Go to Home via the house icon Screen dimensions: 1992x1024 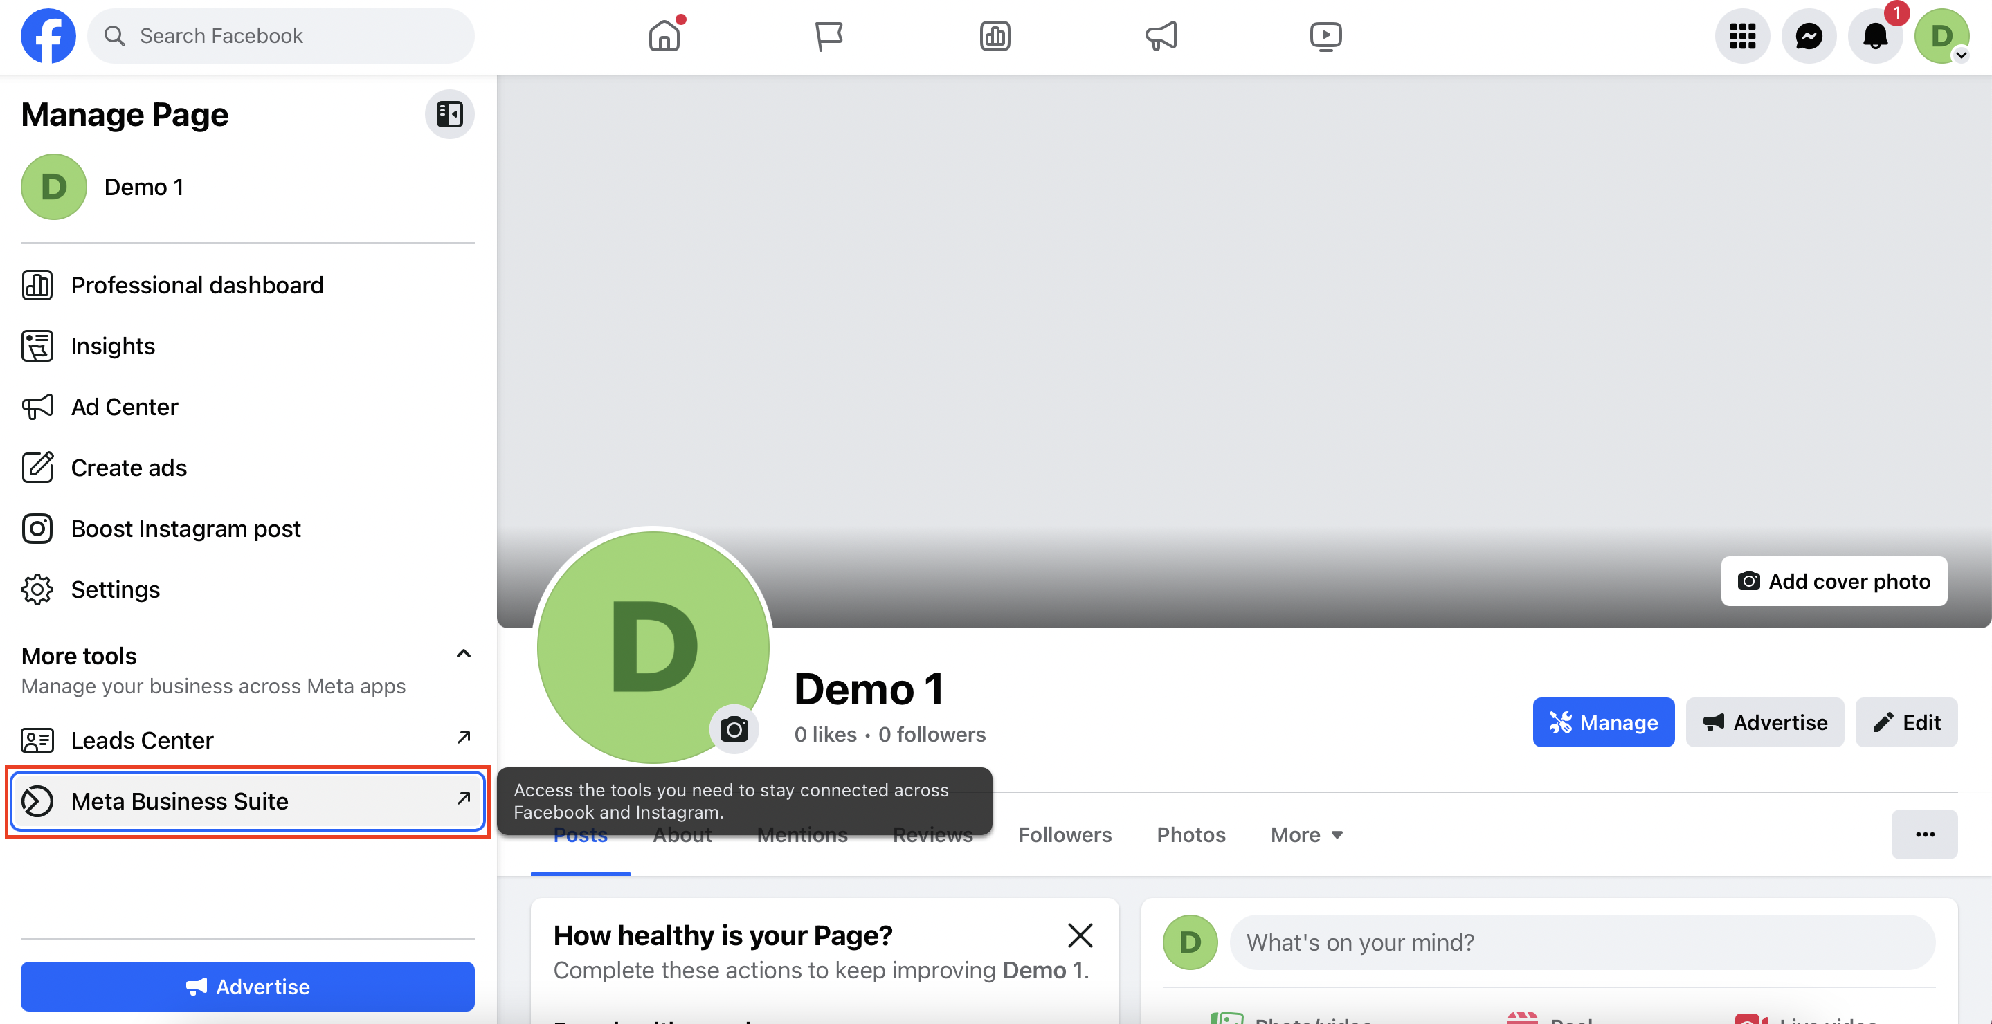point(664,35)
